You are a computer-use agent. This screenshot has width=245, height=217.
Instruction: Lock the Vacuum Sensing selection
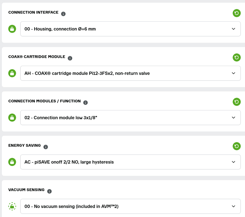(x=12, y=206)
